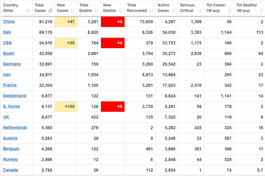Sort by Total Cases column arrows
This screenshot has height=176, width=265.
point(50,11)
